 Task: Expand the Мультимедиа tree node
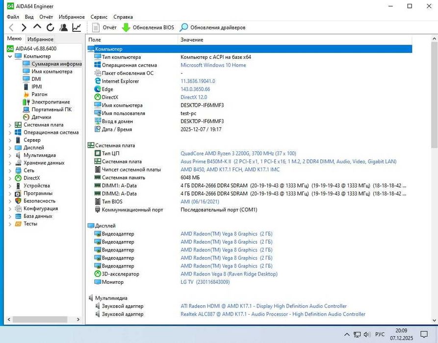10,155
